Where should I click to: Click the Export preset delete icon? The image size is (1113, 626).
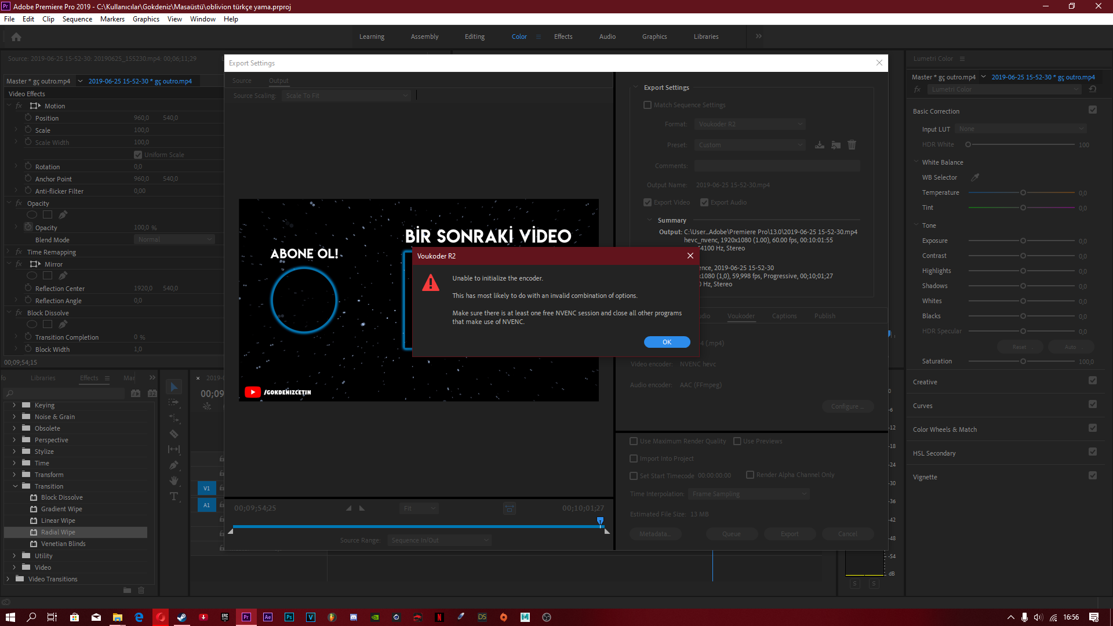(x=852, y=144)
